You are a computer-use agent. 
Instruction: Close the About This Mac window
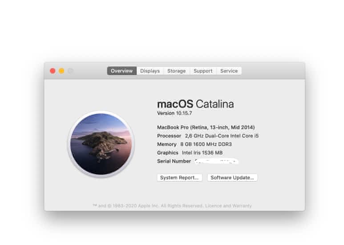pos(53,71)
